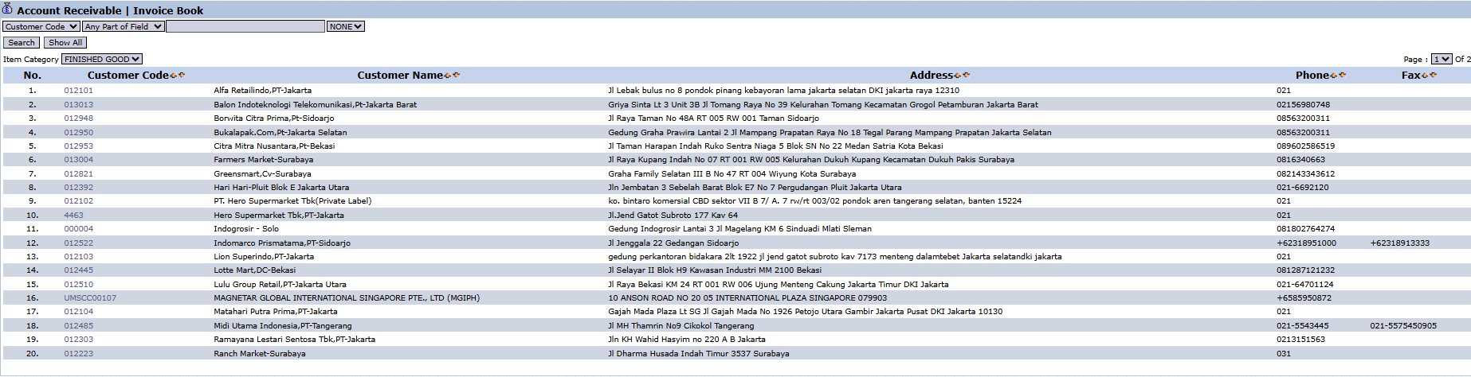Click the left sort icon beside Fax
Viewport: 1471px width, 377px height.
(1425, 76)
